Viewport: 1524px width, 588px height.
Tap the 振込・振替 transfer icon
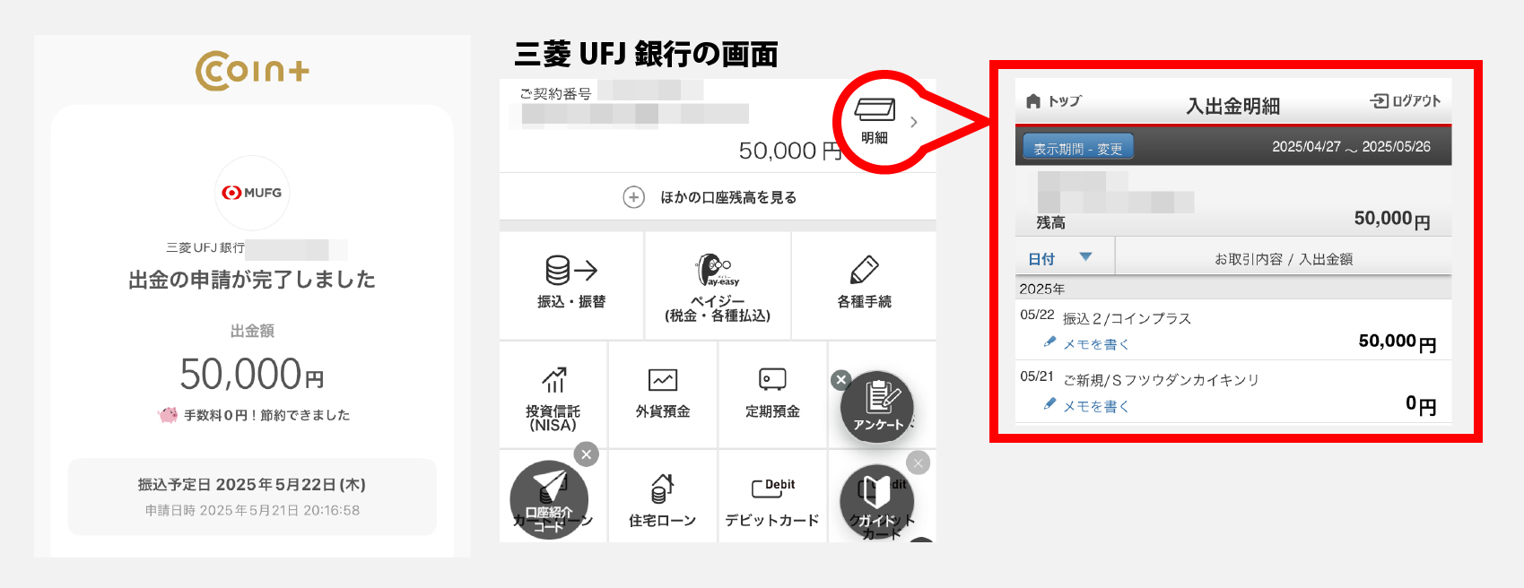[571, 270]
